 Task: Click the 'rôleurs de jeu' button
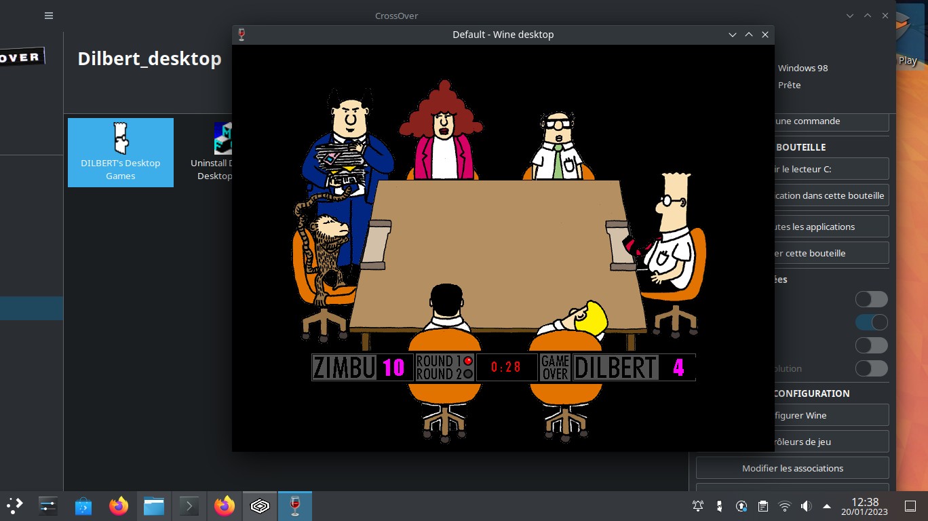(x=831, y=442)
